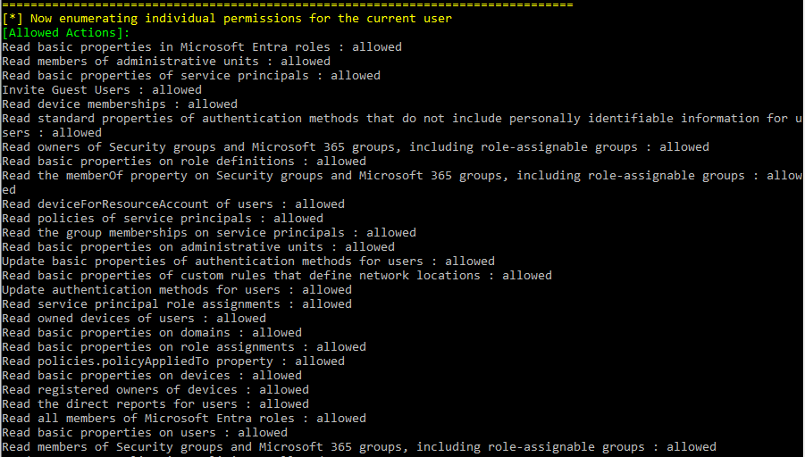The height and width of the screenshot is (457, 805).
Task: Click Read basic properties of service principals
Action: (x=191, y=76)
